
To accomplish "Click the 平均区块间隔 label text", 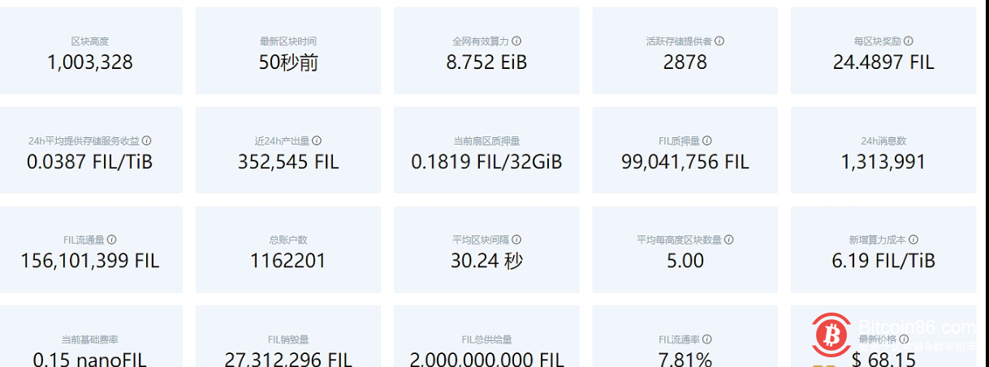I will [481, 240].
